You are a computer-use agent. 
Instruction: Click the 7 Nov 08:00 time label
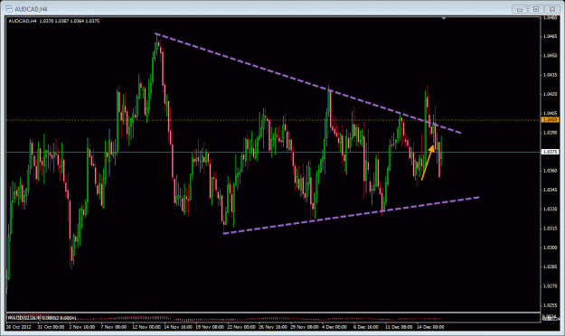point(114,327)
